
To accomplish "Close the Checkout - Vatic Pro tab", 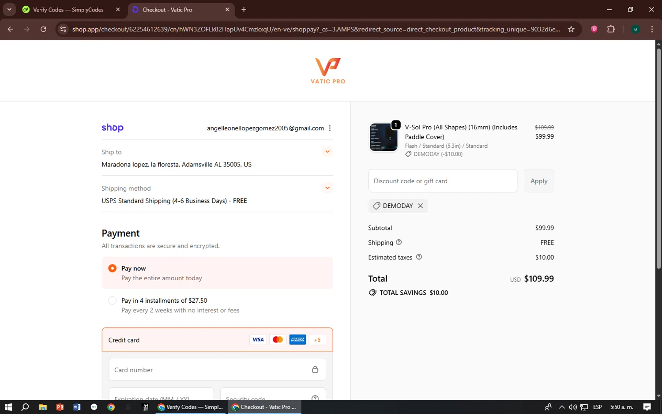I will [x=227, y=9].
